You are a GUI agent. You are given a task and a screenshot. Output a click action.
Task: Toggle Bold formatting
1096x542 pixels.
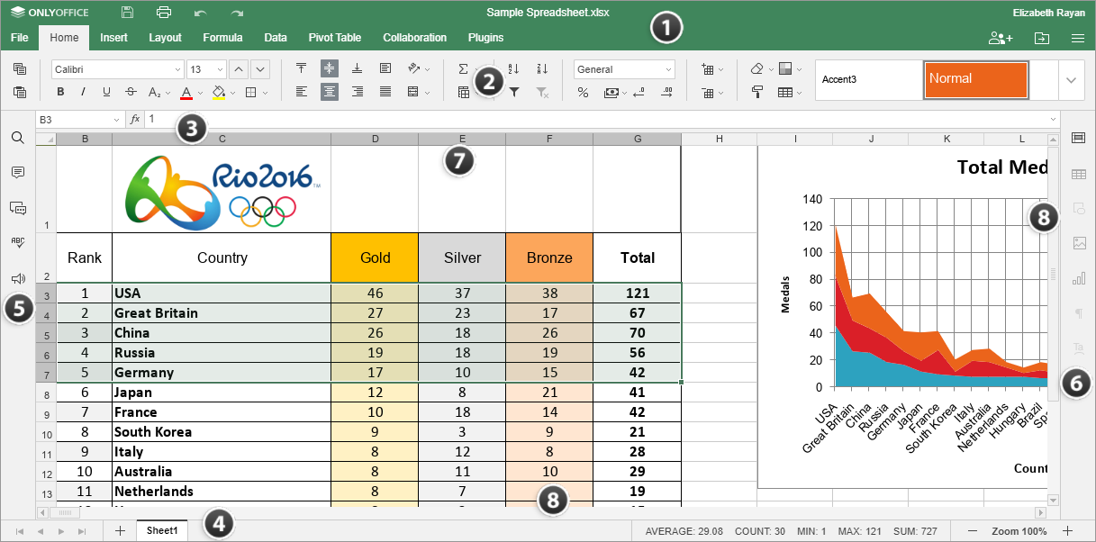pyautogui.click(x=59, y=92)
